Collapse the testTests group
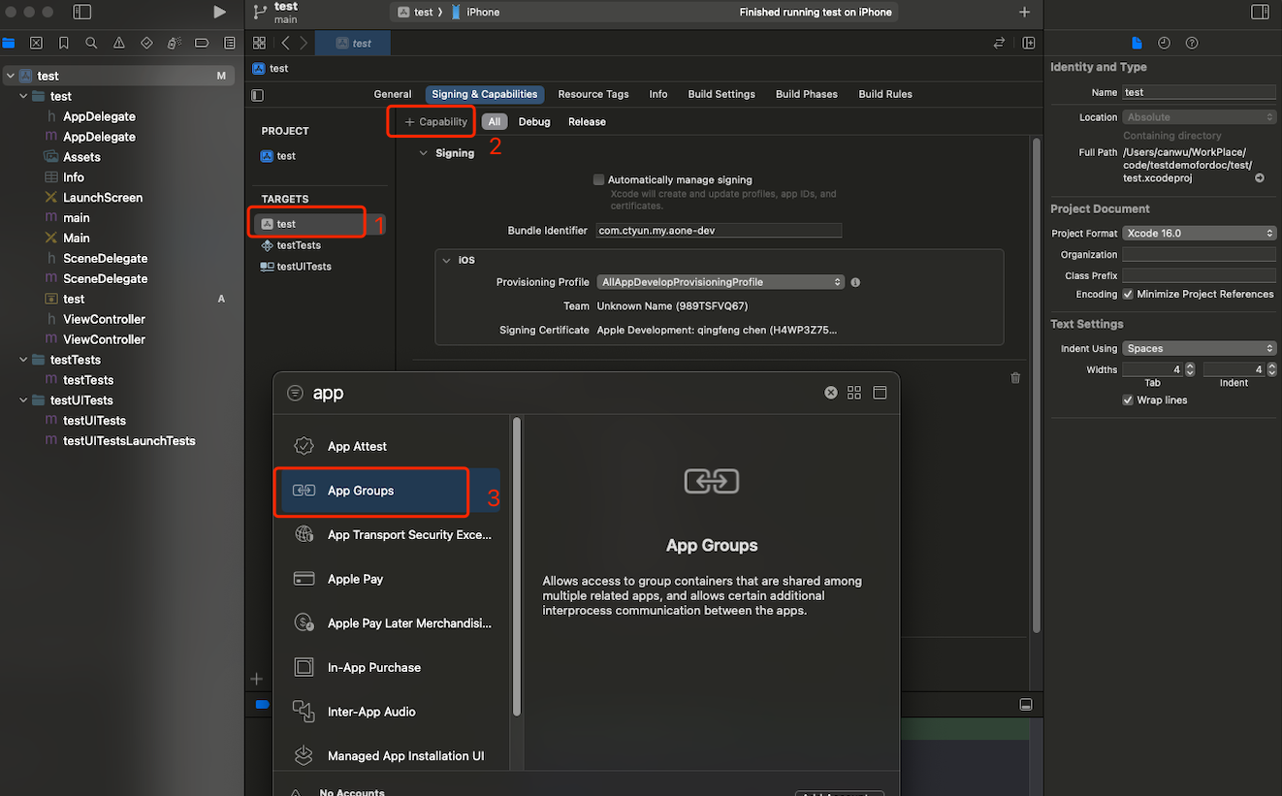Viewport: 1282px width, 796px height. click(x=23, y=360)
